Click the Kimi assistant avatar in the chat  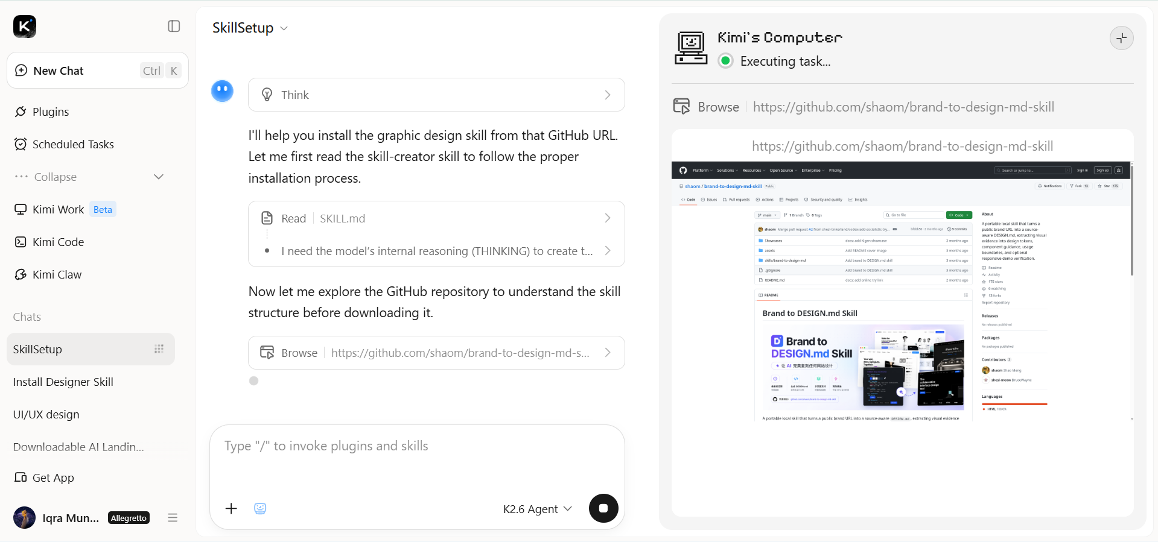[x=222, y=91]
